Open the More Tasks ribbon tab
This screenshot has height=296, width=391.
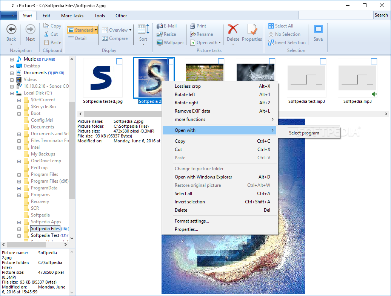tap(72, 16)
